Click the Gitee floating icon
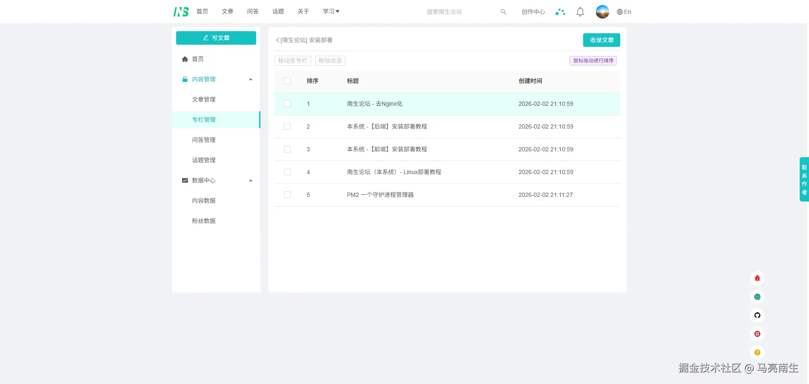This screenshot has width=809, height=384. [757, 334]
